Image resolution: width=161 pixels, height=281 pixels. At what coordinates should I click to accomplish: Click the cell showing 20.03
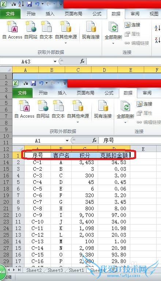coord(114,235)
